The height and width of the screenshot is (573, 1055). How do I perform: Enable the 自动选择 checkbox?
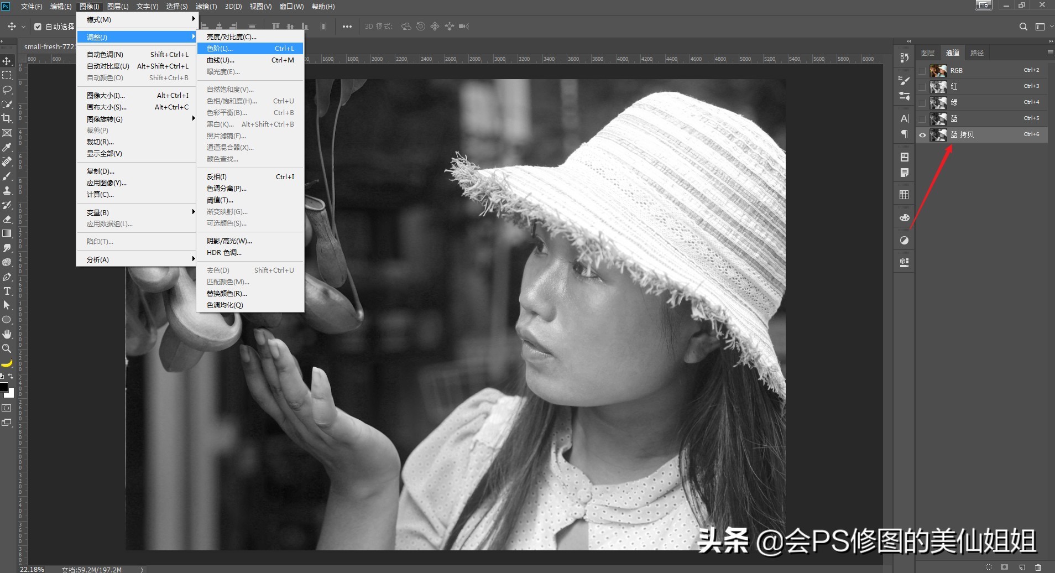[38, 26]
